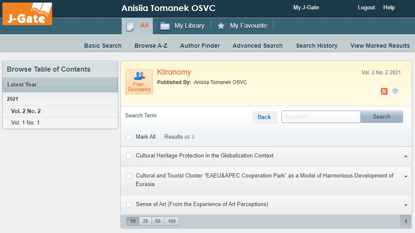Click the folder icon for My Library

(165, 26)
